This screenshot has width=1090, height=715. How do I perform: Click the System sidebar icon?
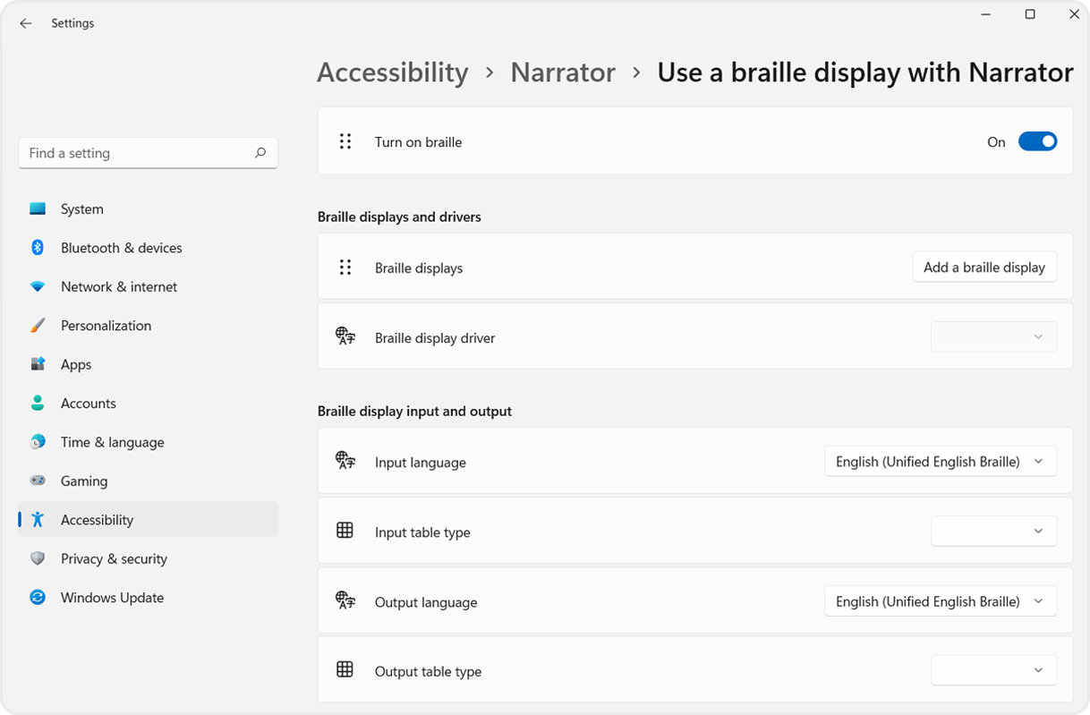(37, 209)
